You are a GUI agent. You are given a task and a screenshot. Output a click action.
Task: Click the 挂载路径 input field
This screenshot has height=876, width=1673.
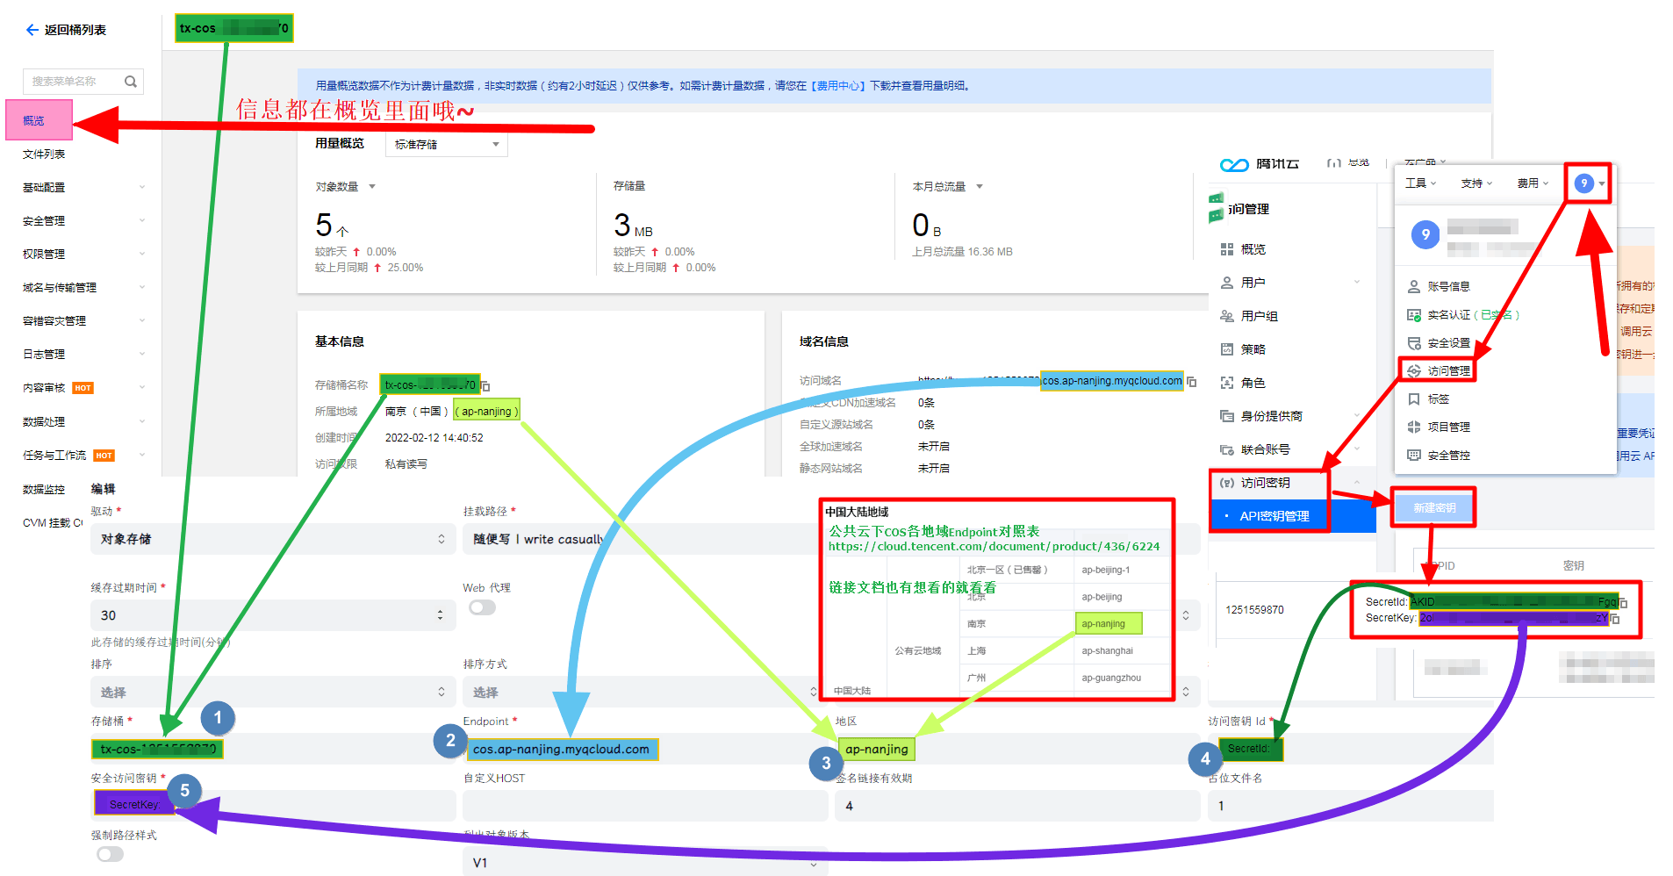pos(641,539)
